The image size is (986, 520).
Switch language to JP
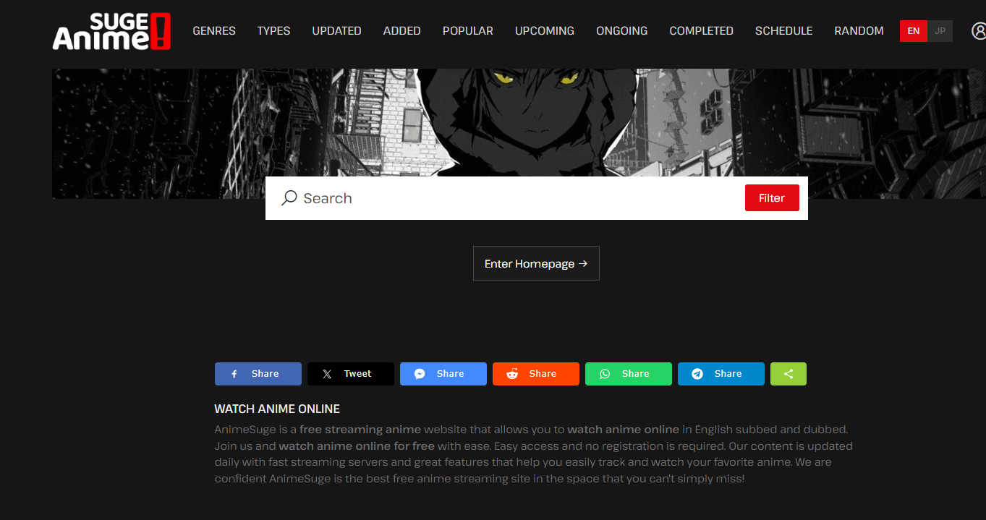click(940, 31)
